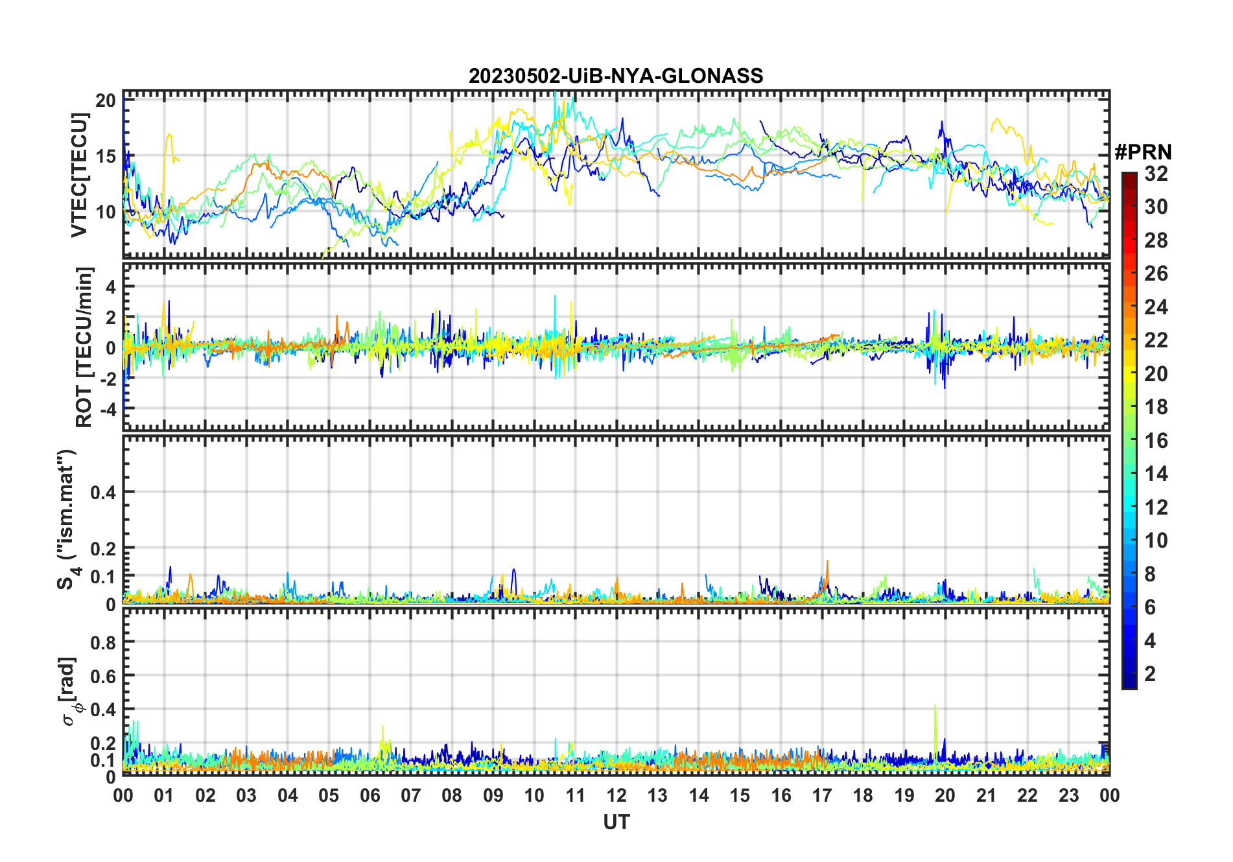Click VTEC axis tick label 15

105,156
